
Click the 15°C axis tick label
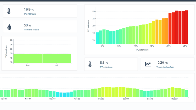point(152,46)
